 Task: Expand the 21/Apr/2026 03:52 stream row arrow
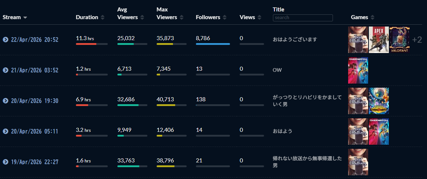coord(6,70)
